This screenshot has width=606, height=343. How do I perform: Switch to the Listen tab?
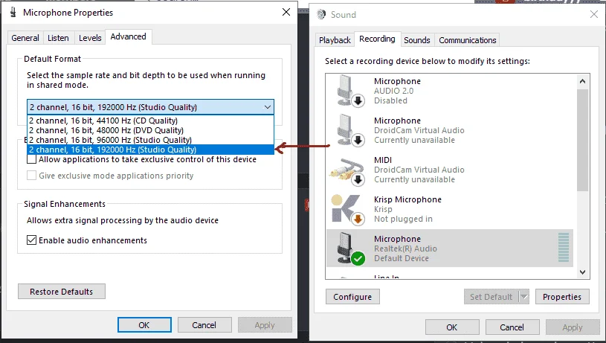[x=58, y=38]
